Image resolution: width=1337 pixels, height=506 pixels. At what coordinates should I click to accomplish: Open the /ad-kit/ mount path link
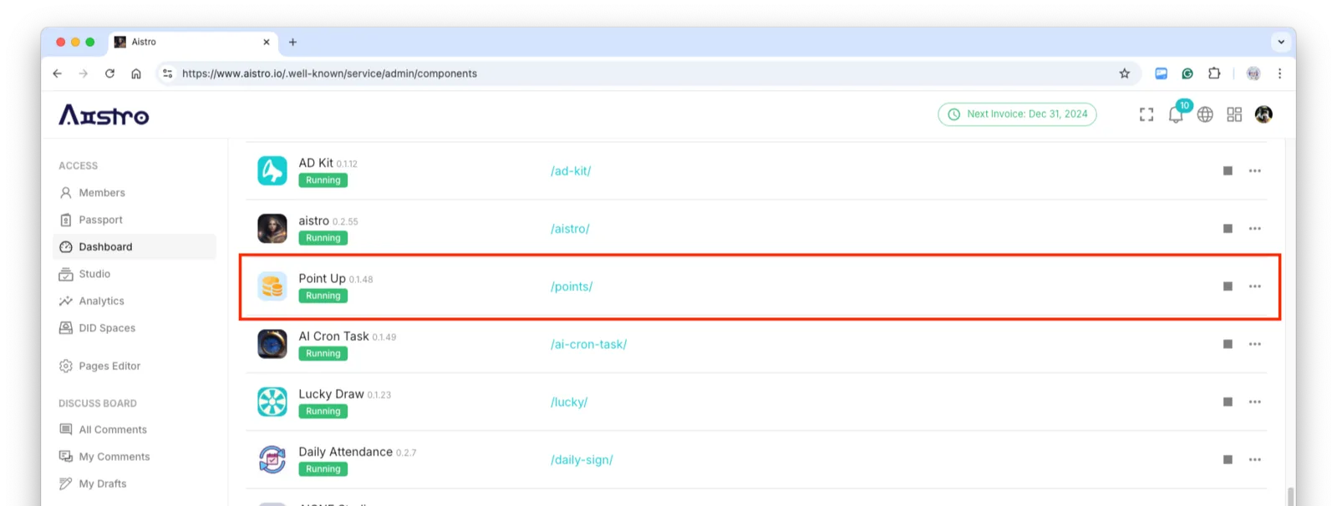pyautogui.click(x=571, y=171)
